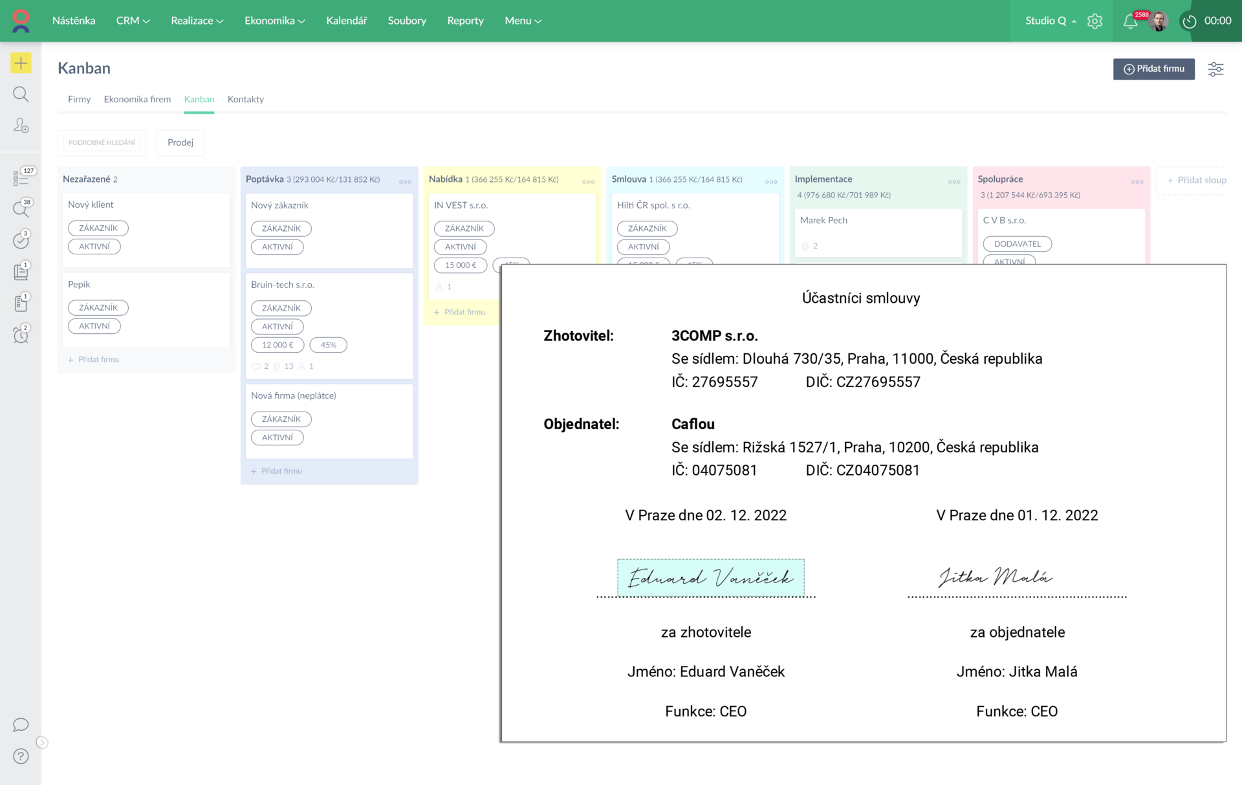
Task: Open Reporty in top menu
Action: tap(465, 21)
